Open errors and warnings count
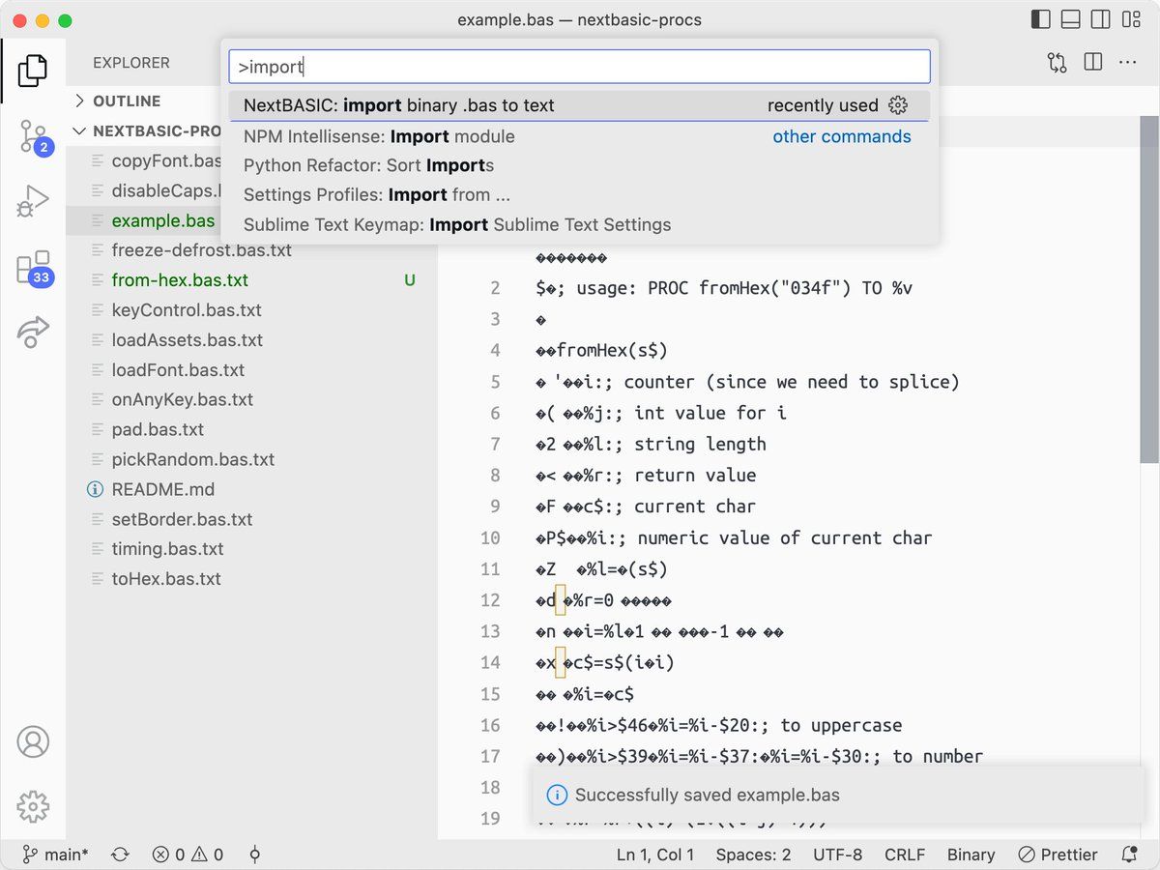Screen dimensions: 1160x870 [x=188, y=855]
